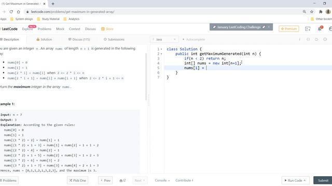
Task: Dismiss the January LeetCoding Challenge banner
Action: point(269,27)
